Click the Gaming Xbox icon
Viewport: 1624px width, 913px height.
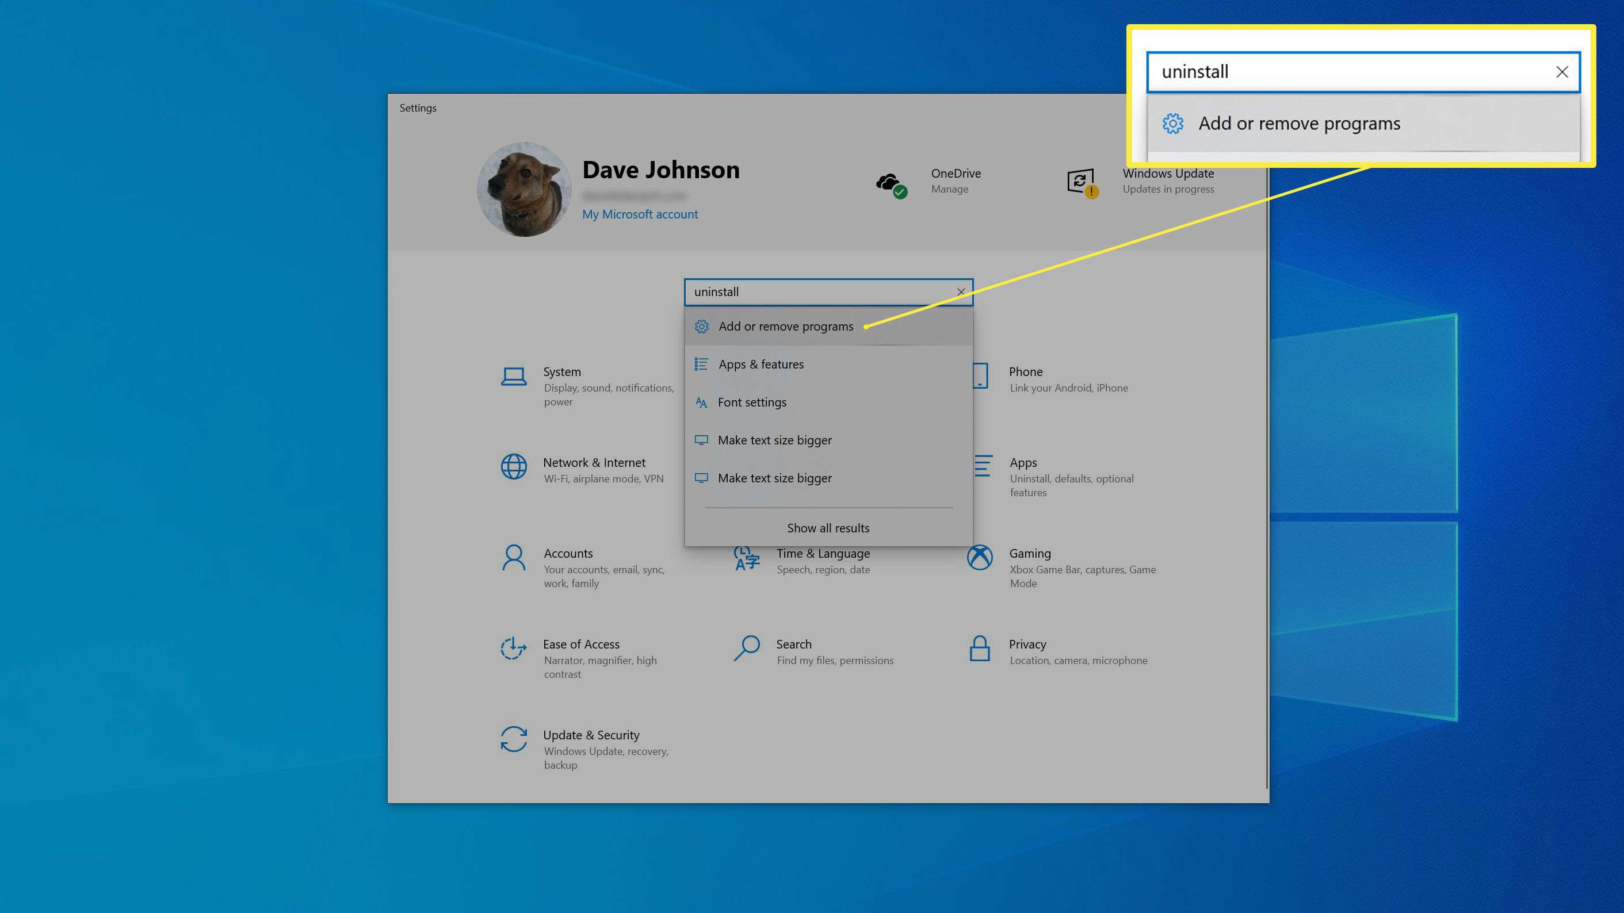(980, 558)
